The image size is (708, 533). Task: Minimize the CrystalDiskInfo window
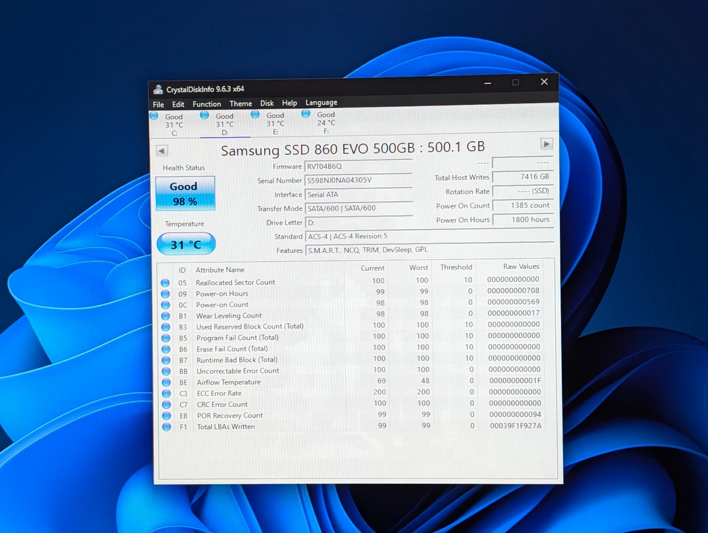[488, 83]
